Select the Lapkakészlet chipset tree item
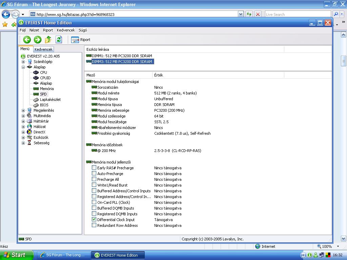Image resolution: width=347 pixels, height=260 pixels. (x=50, y=100)
